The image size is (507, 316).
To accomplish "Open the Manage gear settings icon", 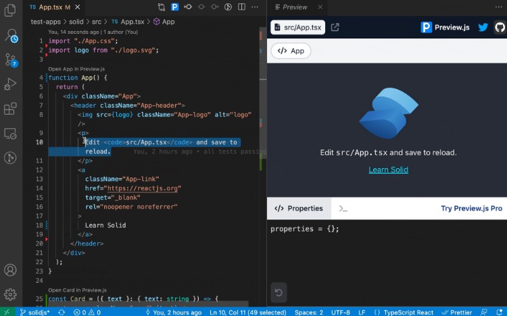I will [x=10, y=294].
